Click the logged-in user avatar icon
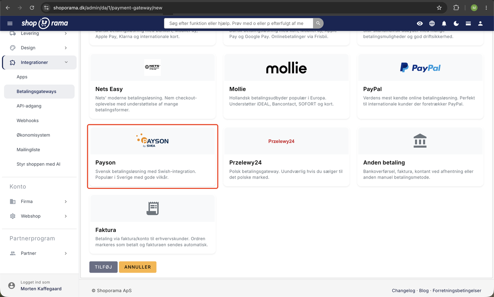The image size is (494, 297). (x=12, y=285)
